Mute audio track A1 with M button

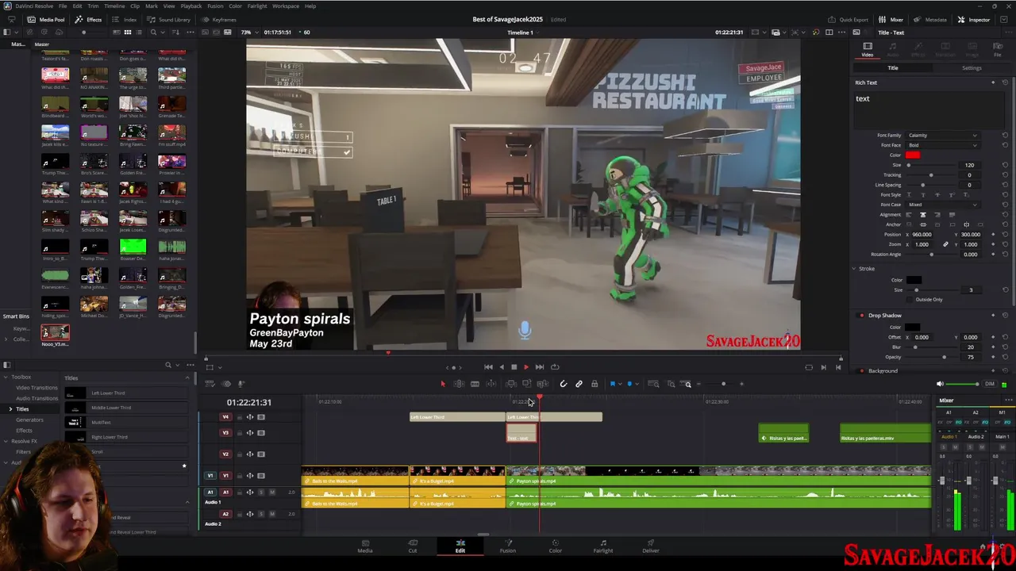(x=271, y=492)
